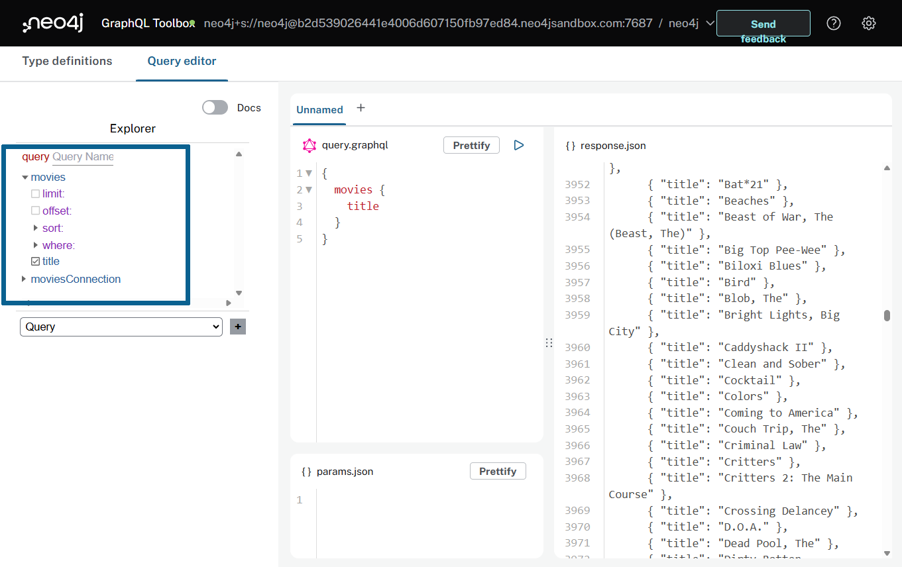Click the "Cocktail" response line
The height and width of the screenshot is (567, 902).
(724, 380)
